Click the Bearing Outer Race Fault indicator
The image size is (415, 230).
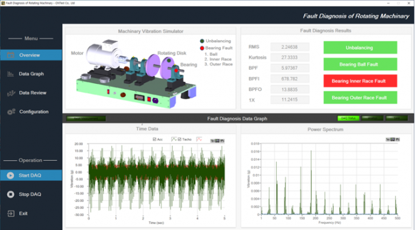tap(360, 97)
